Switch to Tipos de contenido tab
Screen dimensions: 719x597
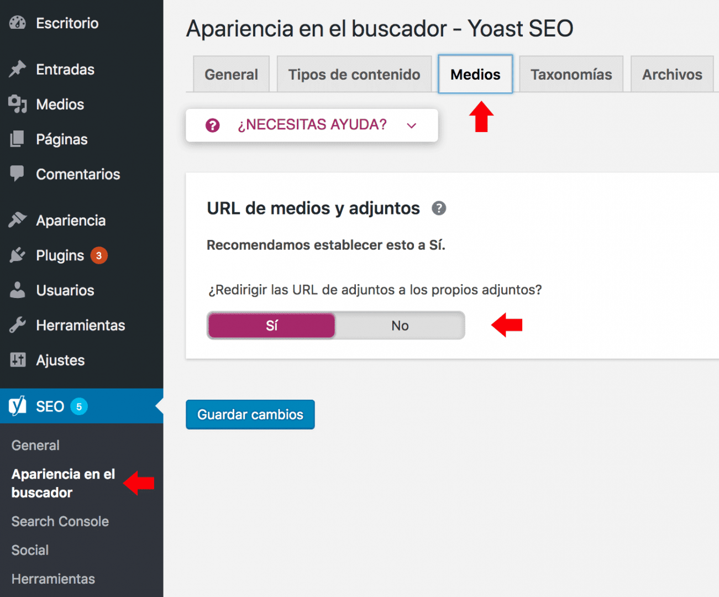(354, 74)
